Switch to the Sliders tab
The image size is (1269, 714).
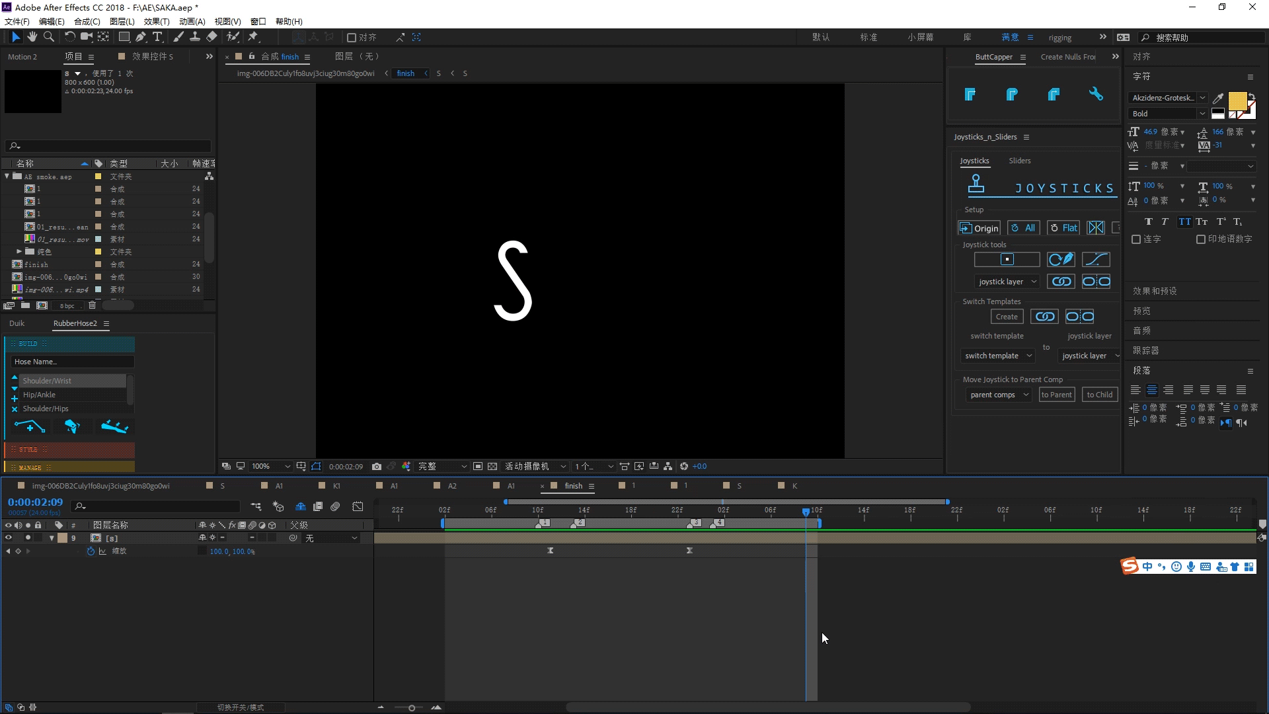tap(1019, 161)
